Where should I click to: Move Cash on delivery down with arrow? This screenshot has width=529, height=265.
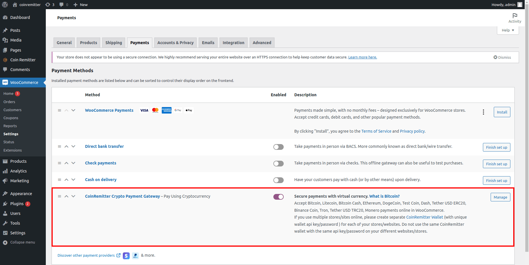[x=73, y=180]
